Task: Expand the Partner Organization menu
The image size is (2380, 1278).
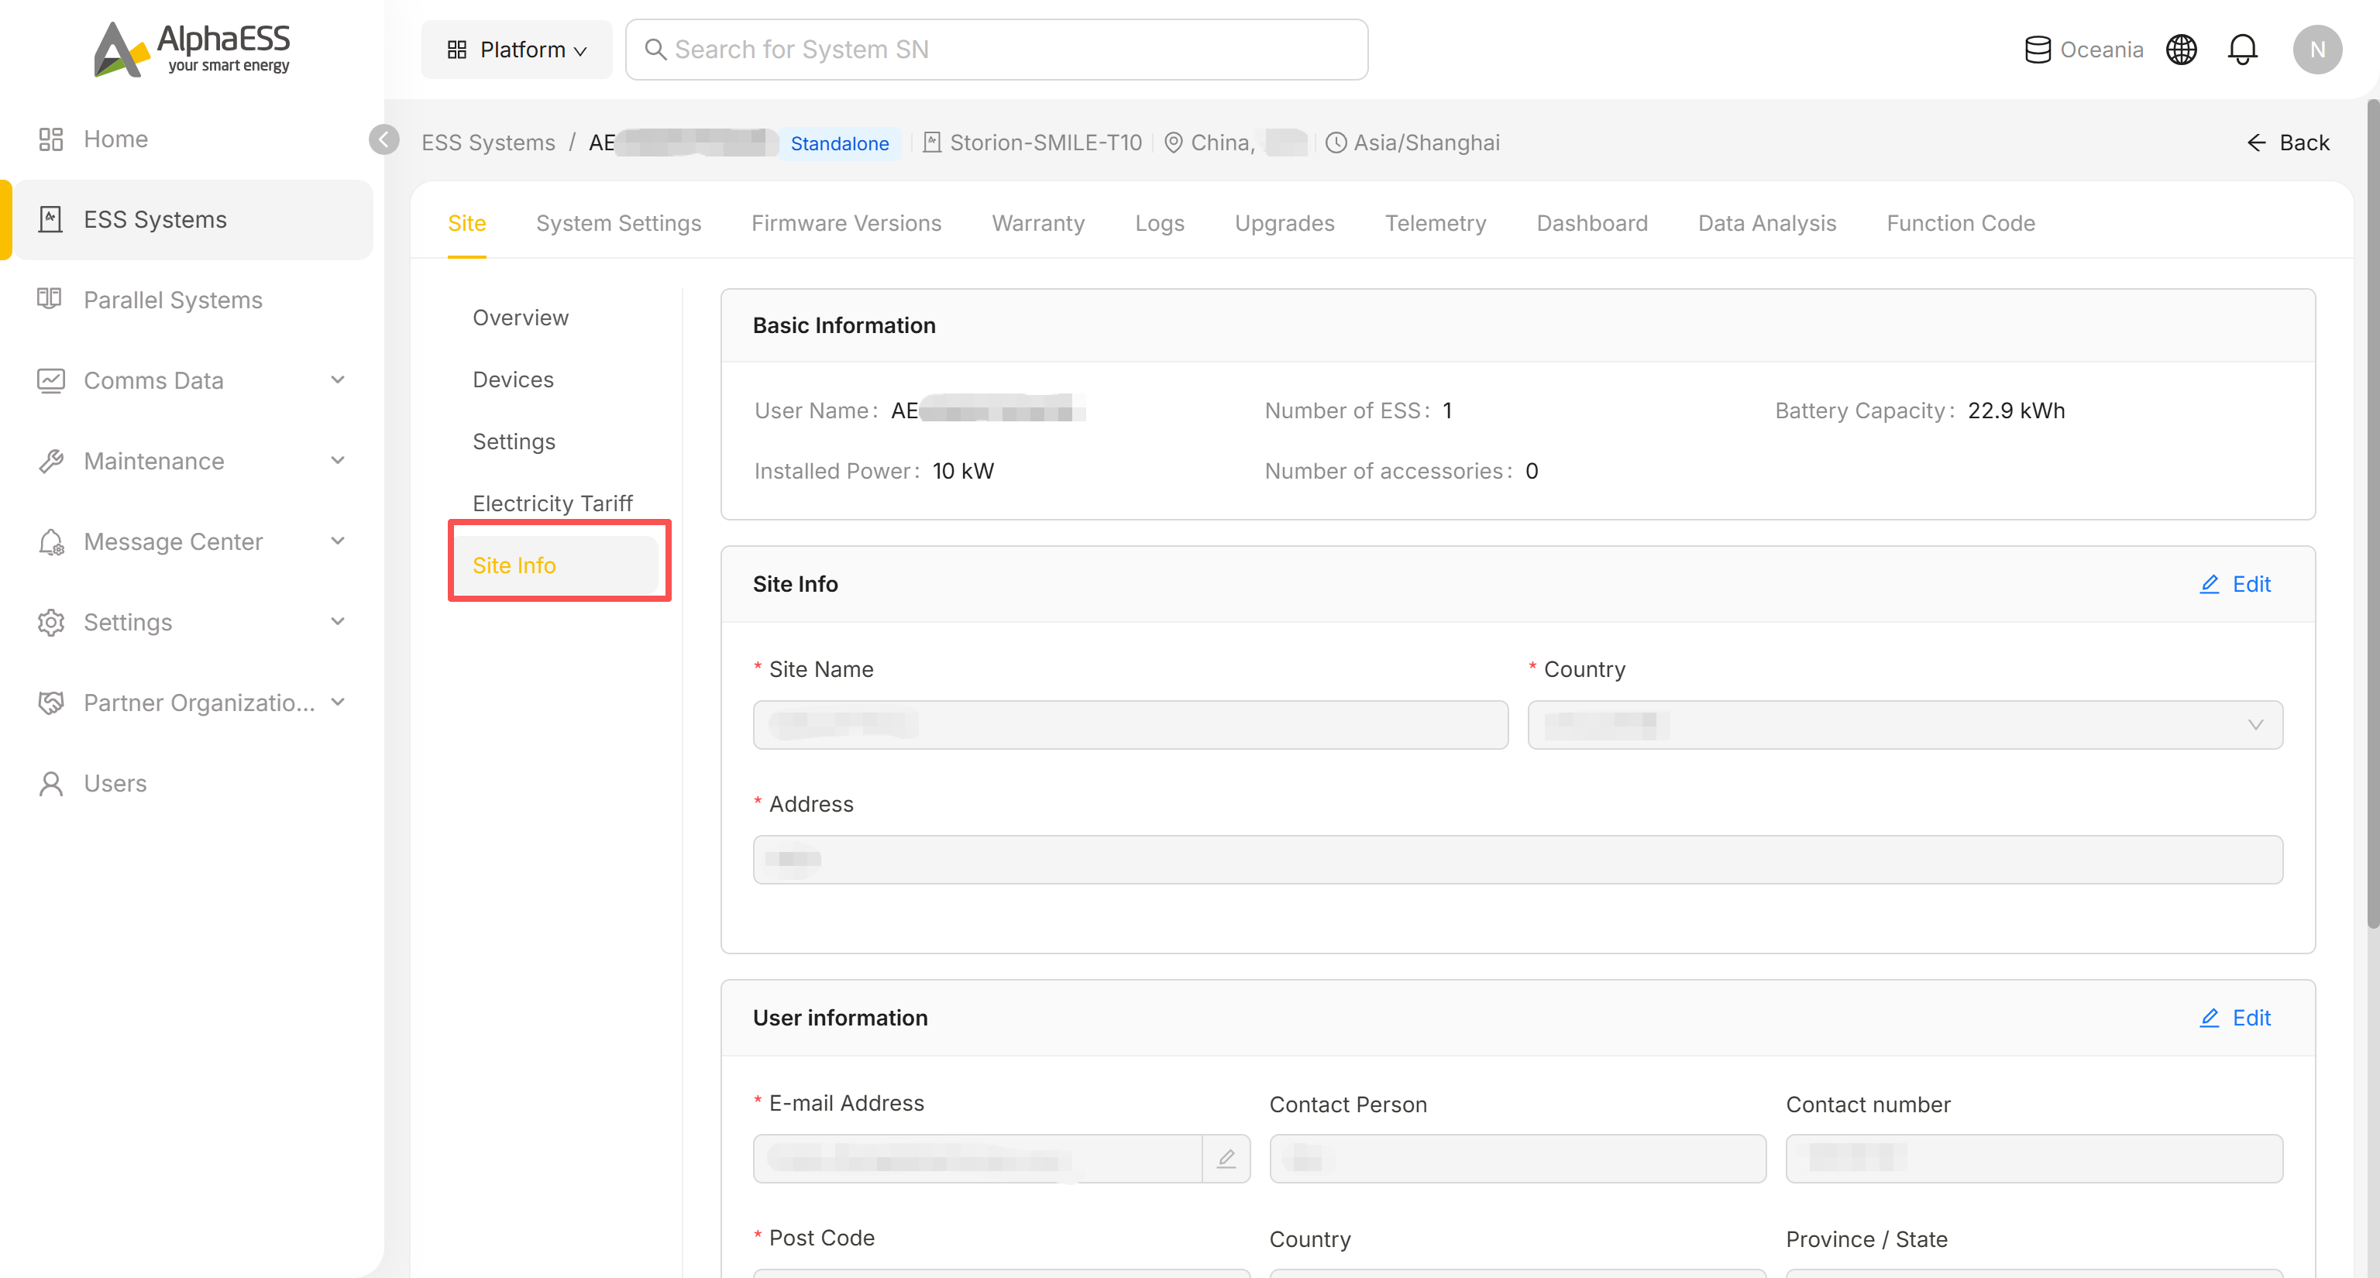Action: coord(192,702)
